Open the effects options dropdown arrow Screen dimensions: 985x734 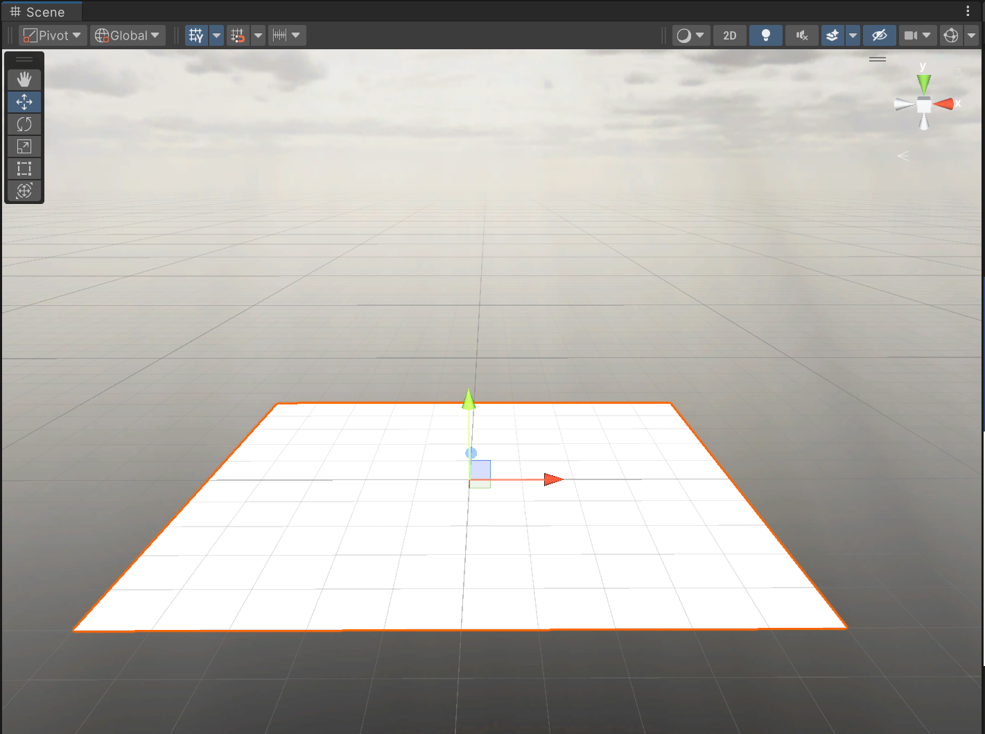(x=853, y=35)
